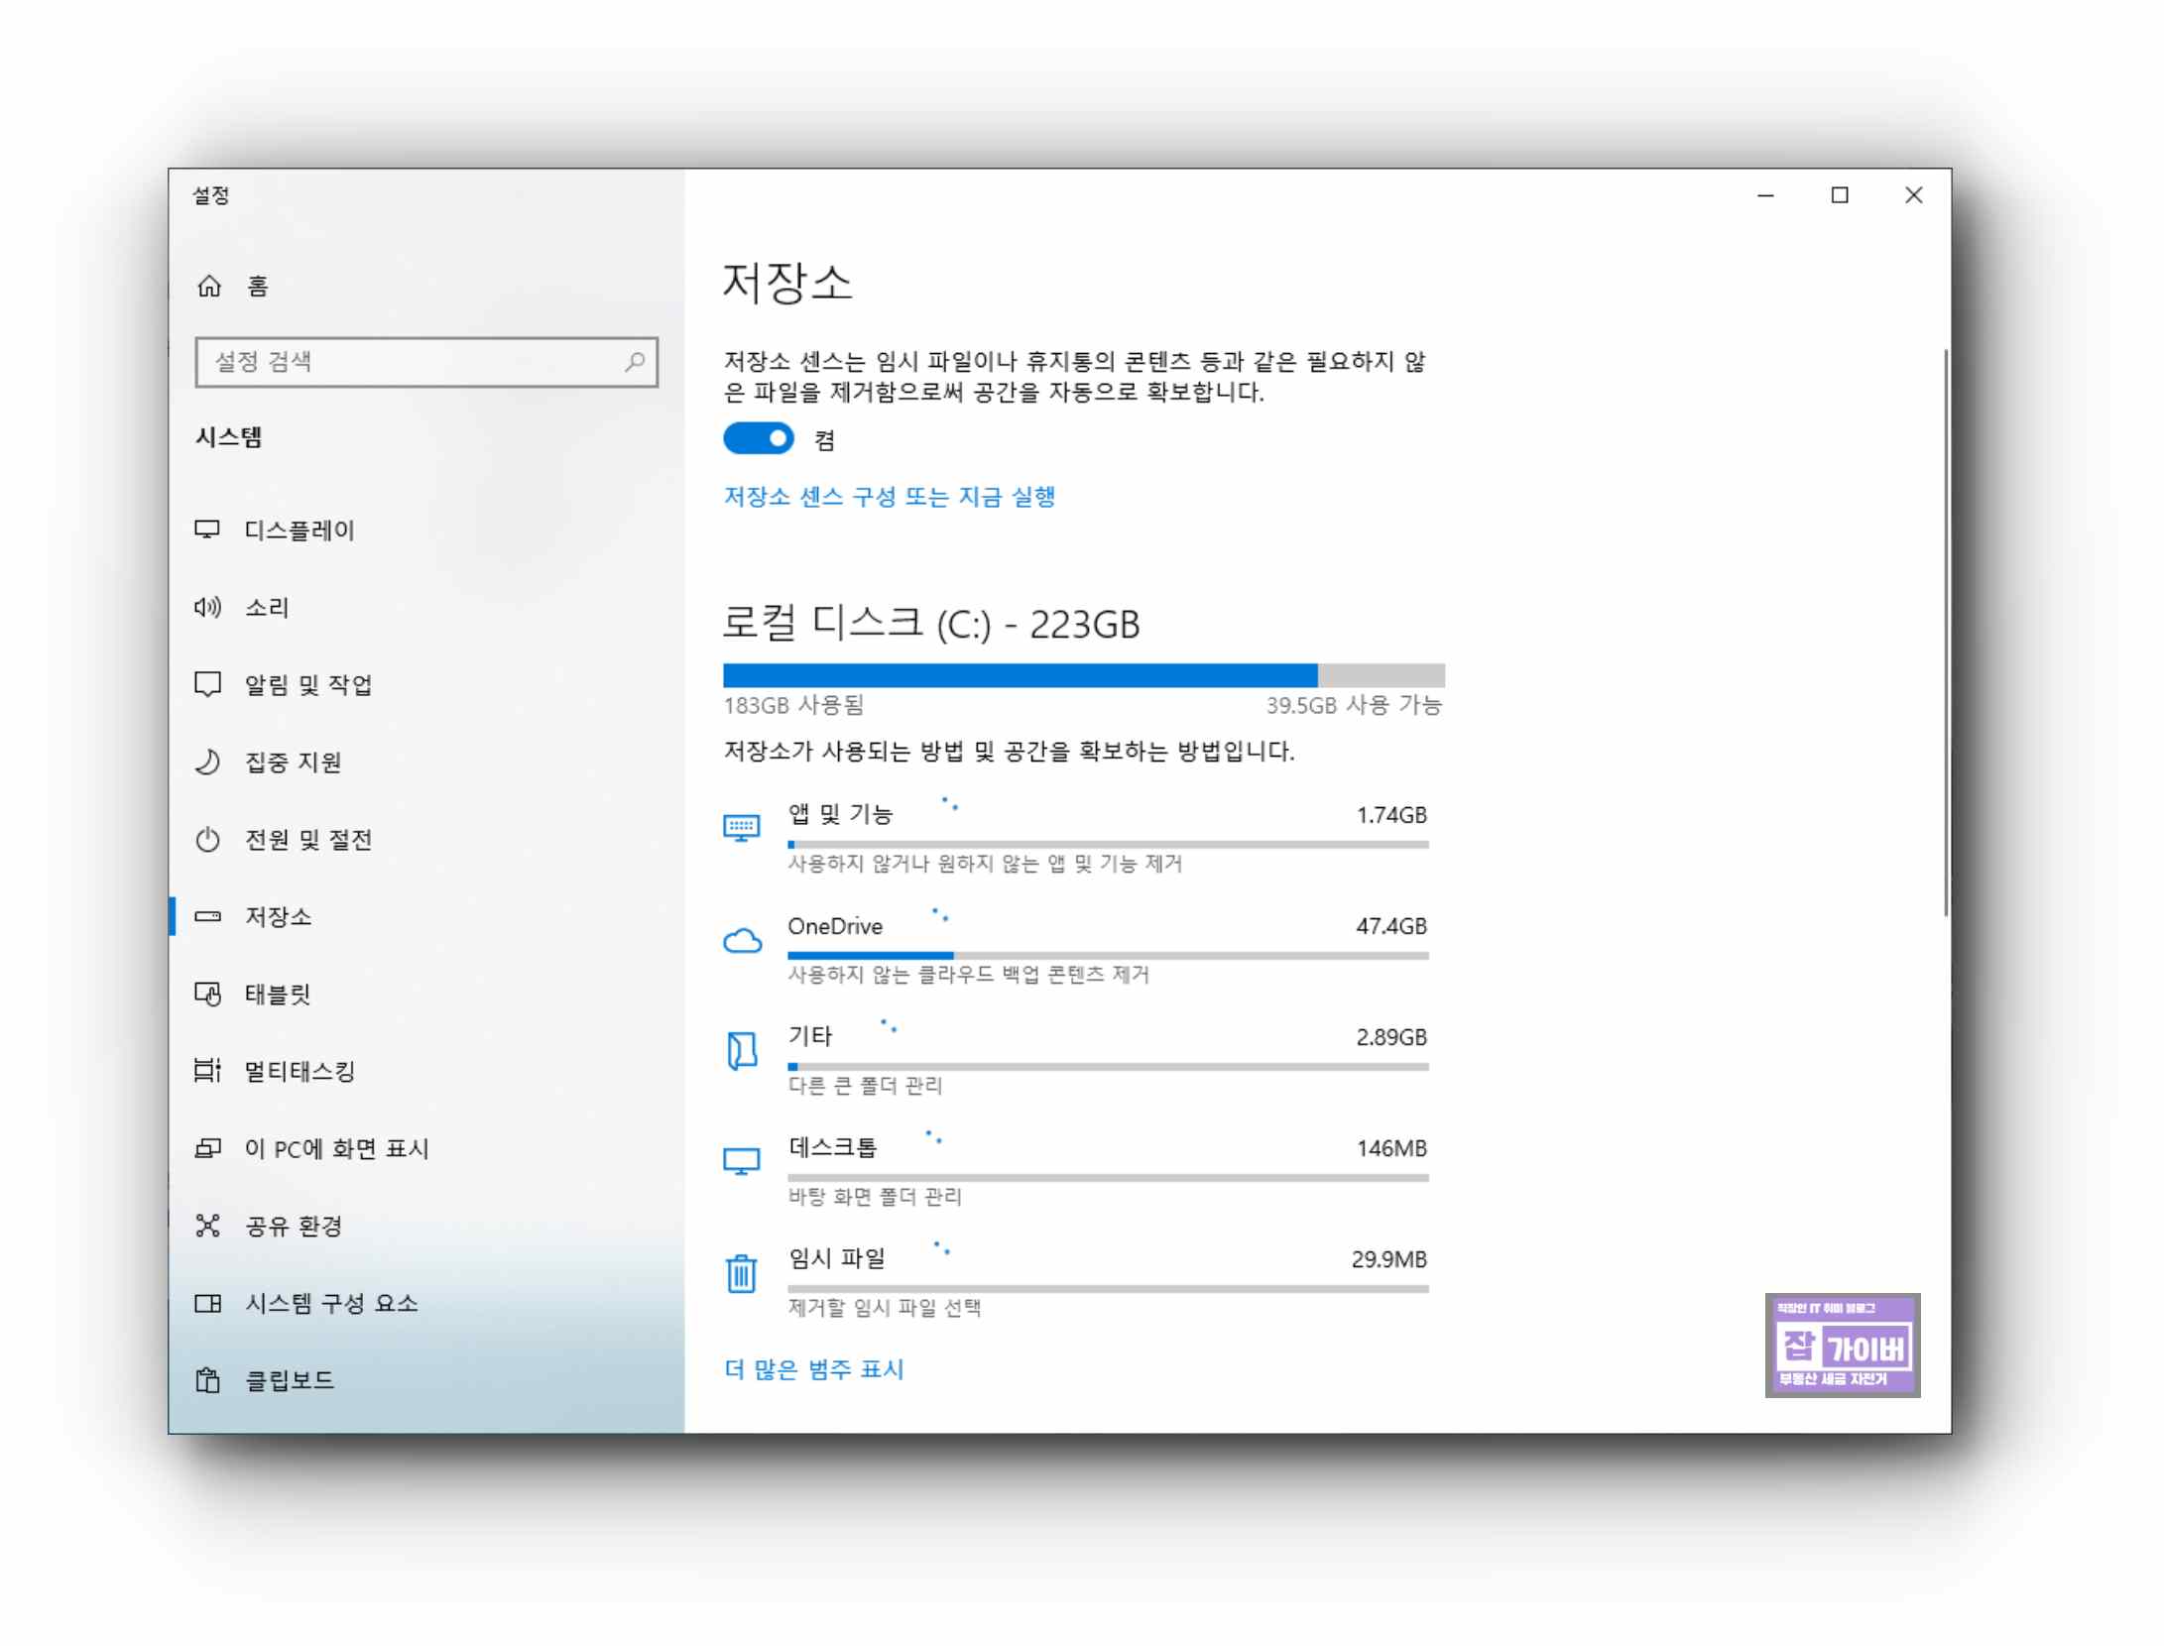Click the C: drive usage bar
This screenshot has height=1646, width=2164.
point(1083,675)
